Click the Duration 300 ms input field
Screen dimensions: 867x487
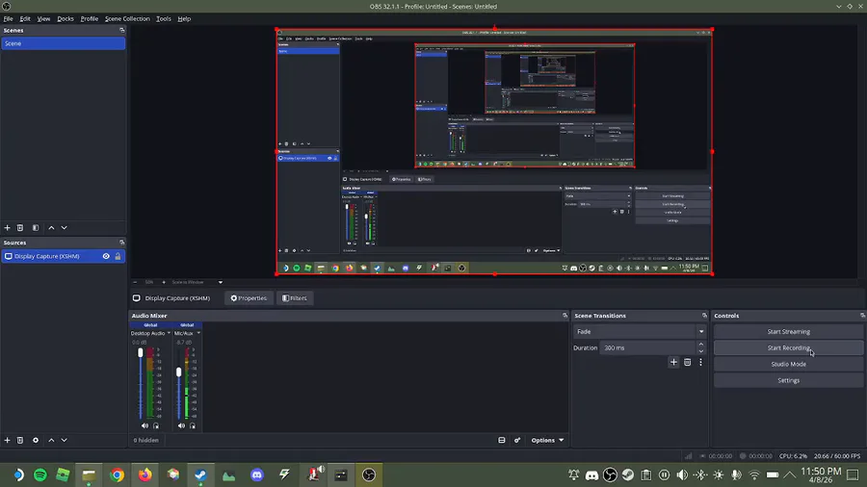(x=647, y=347)
